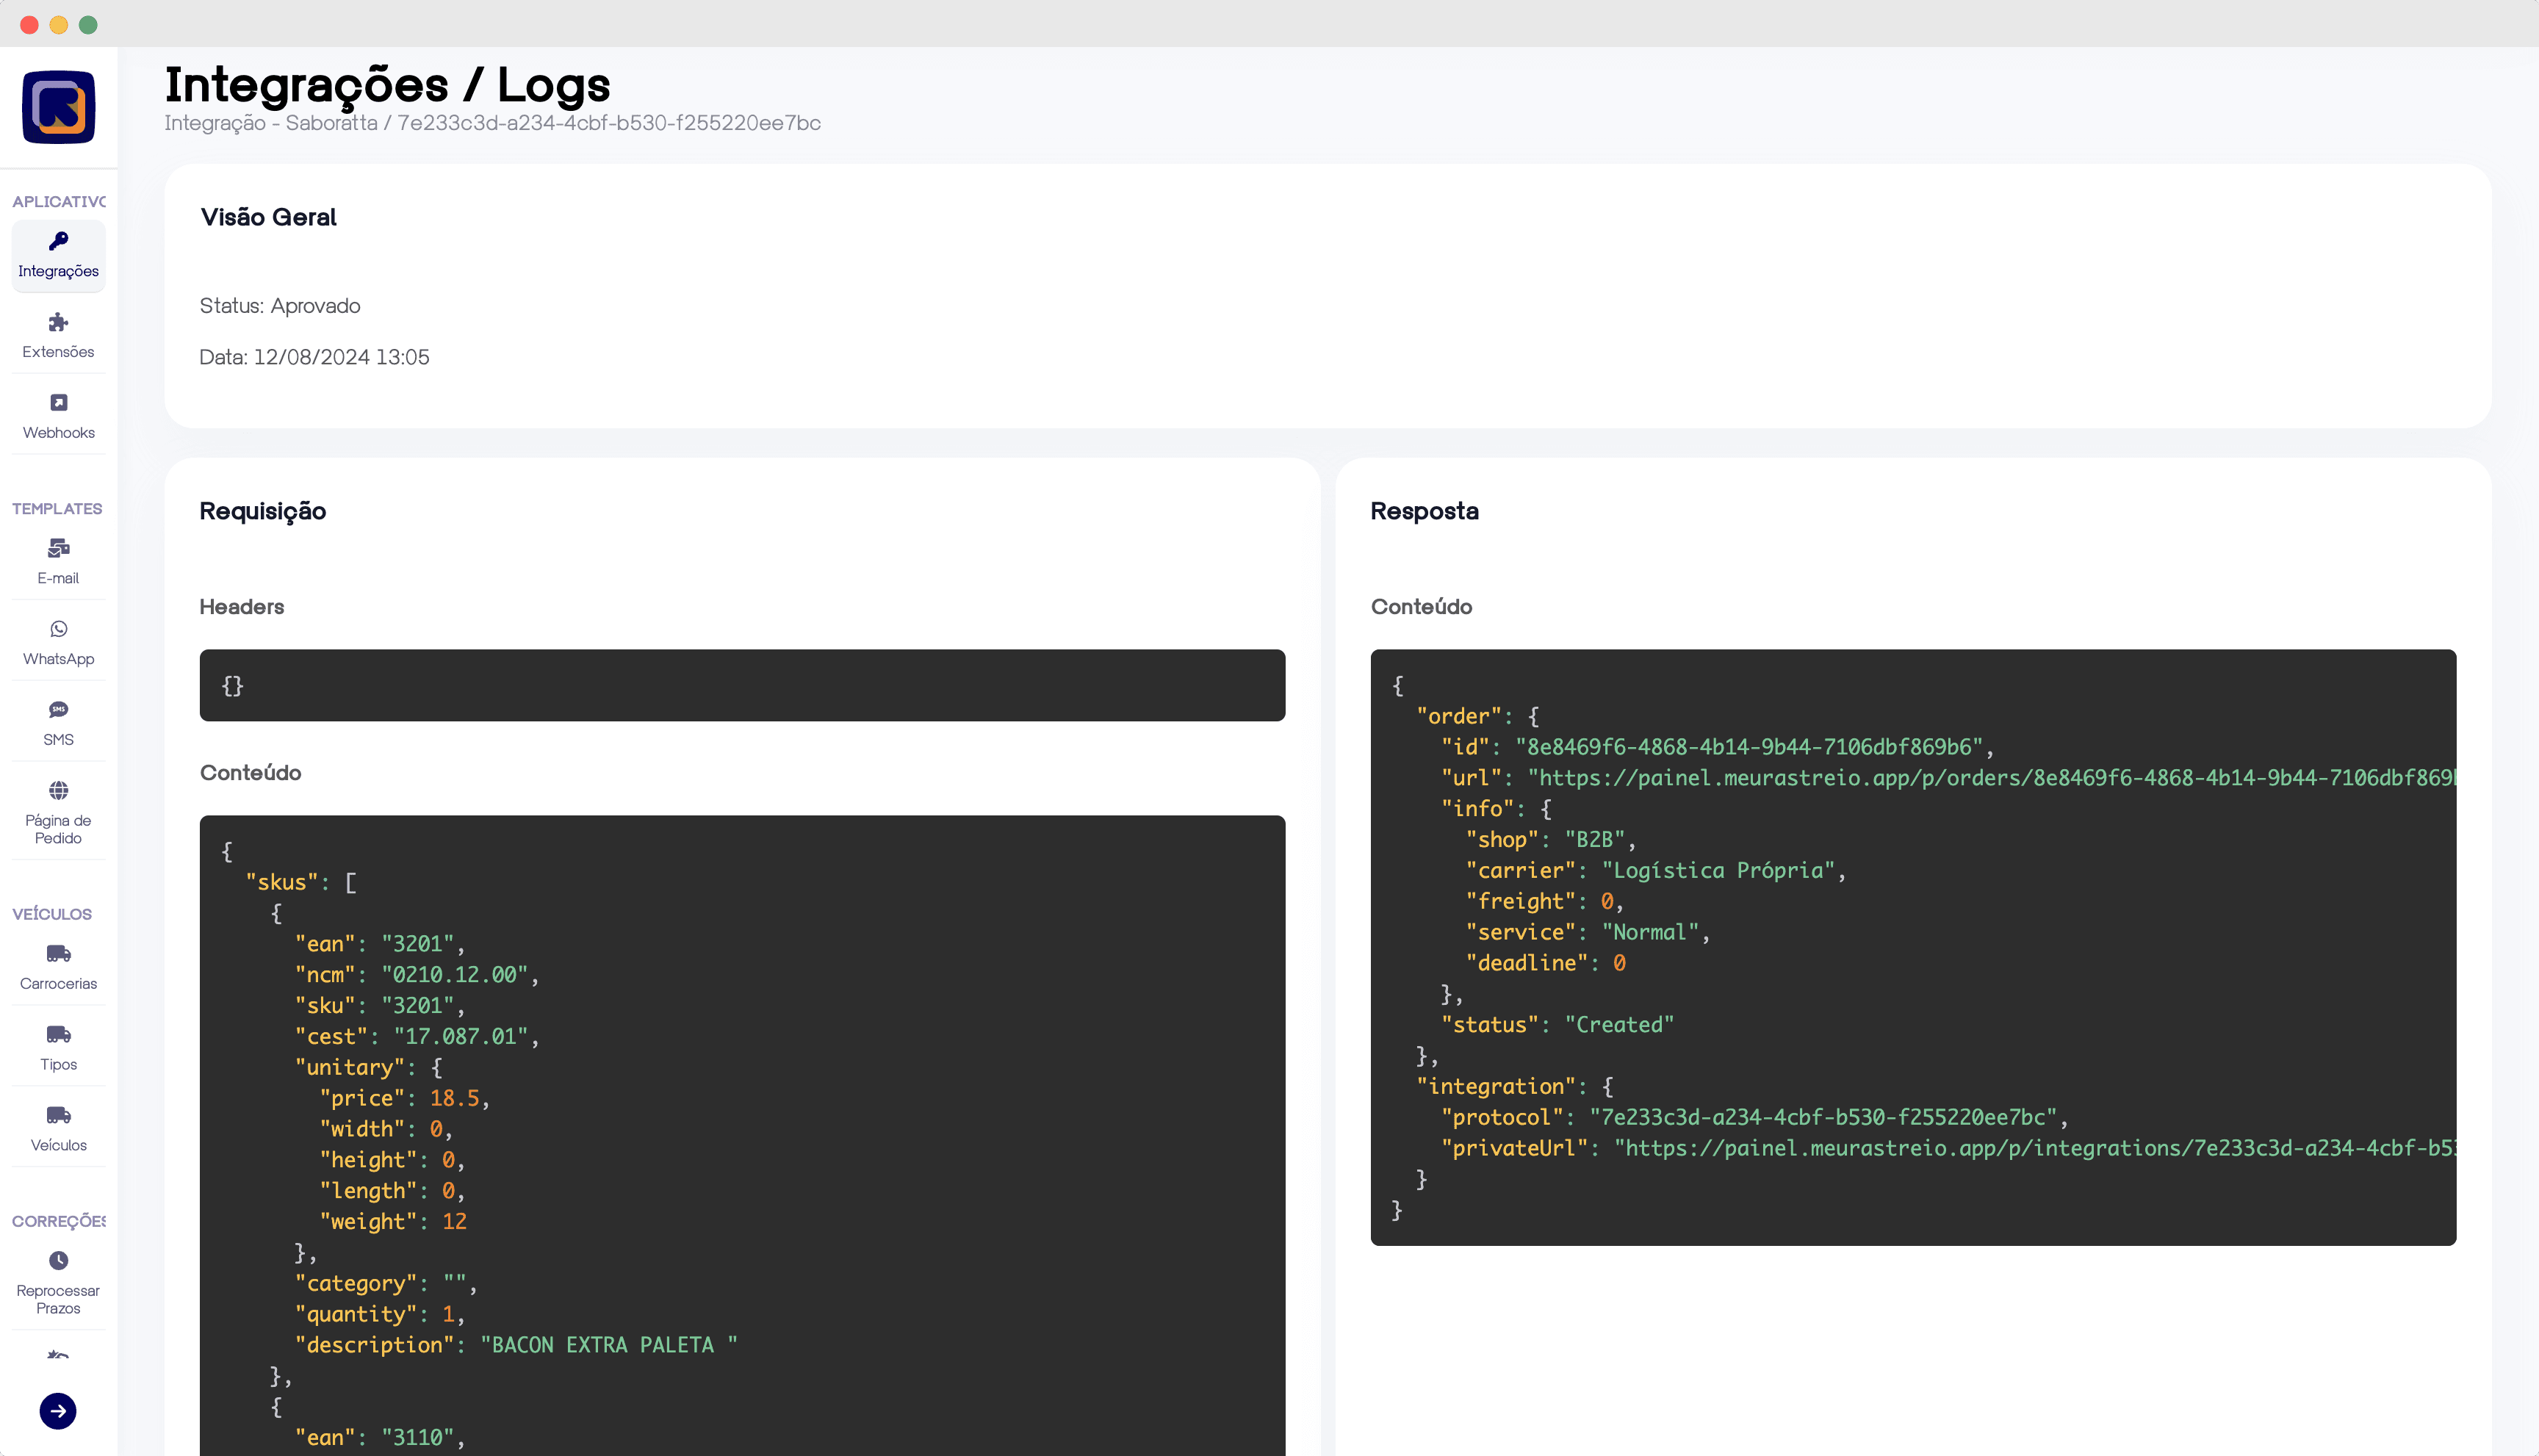Screen dimensions: 2539x1456
Task: Click the Reprocessar Prazos menu label
Action: coord(58,1299)
